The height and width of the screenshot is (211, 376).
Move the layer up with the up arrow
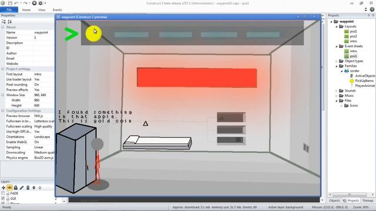coord(34,188)
